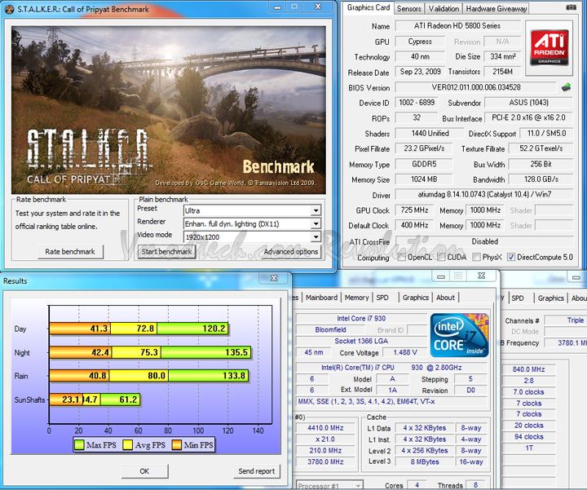This screenshot has width=587, height=490.
Task: Click OK in Results window
Action: point(144,471)
